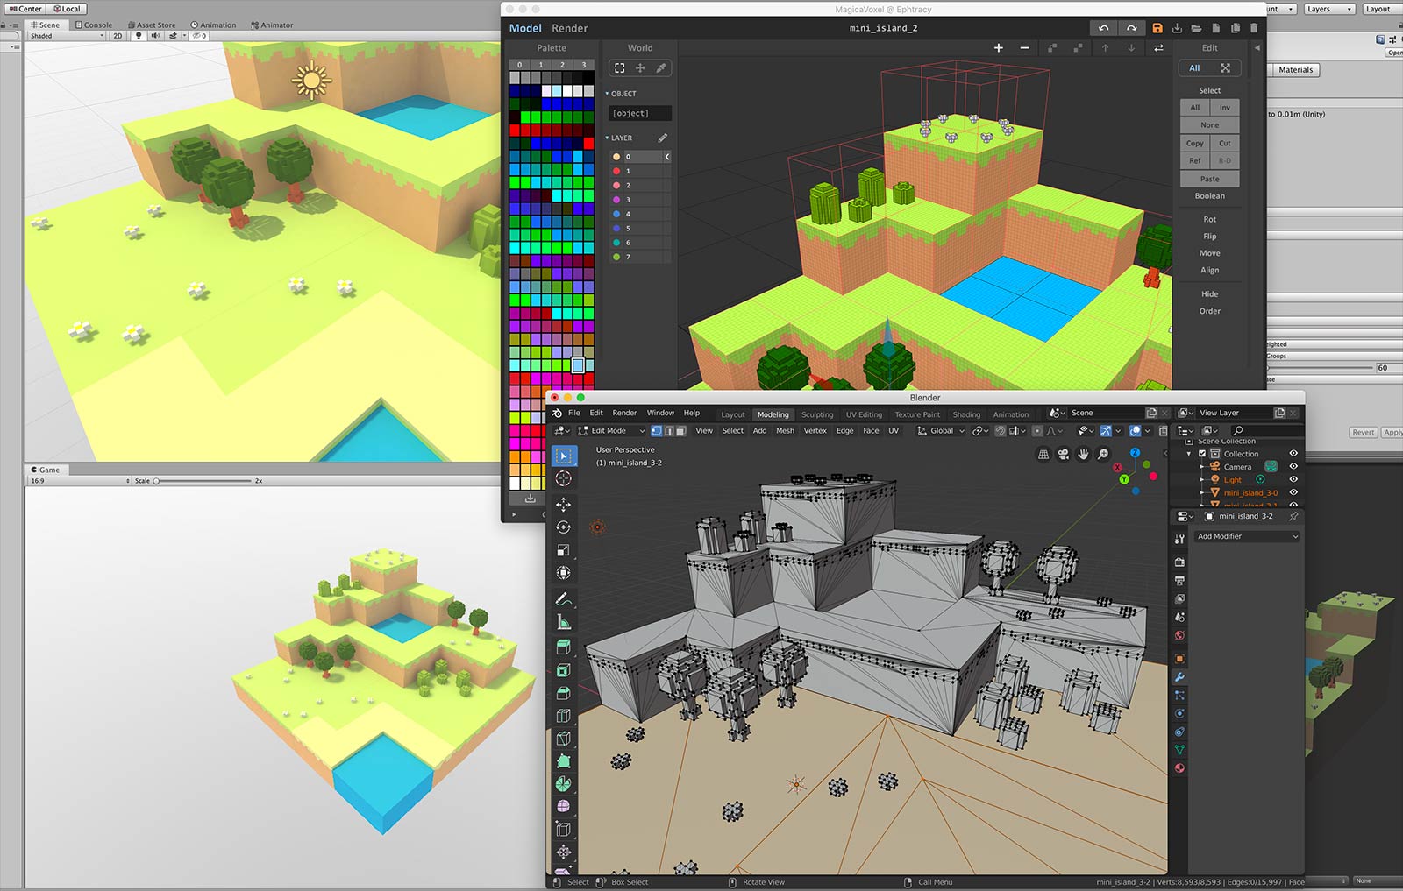This screenshot has width=1403, height=891.
Task: Switch to the Sculpting workspace tab
Action: click(x=816, y=414)
